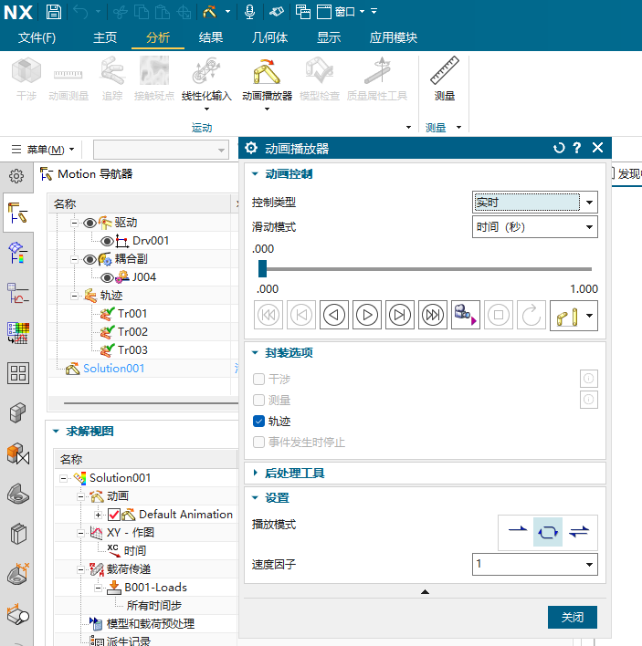Switch to the 结果 tab
Screen dimensions: 642x646
[x=211, y=37]
